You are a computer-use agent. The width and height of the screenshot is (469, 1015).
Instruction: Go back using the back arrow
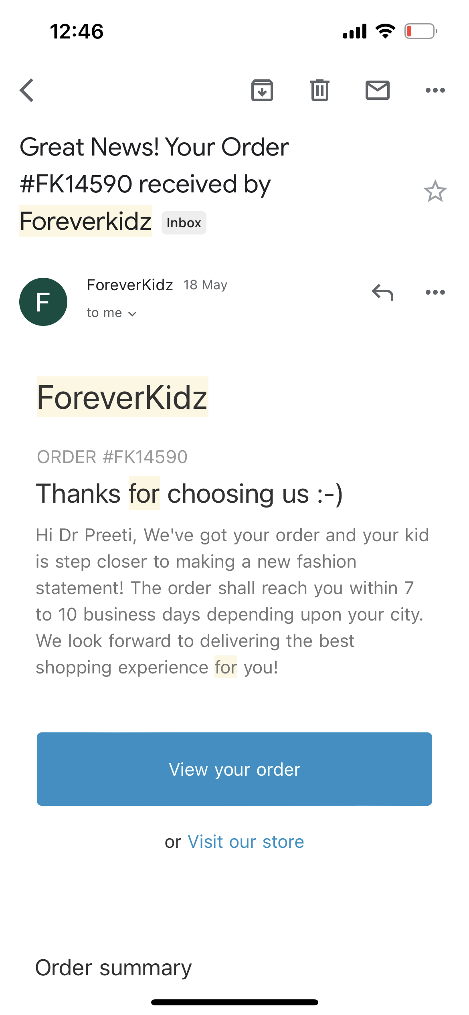tap(27, 90)
